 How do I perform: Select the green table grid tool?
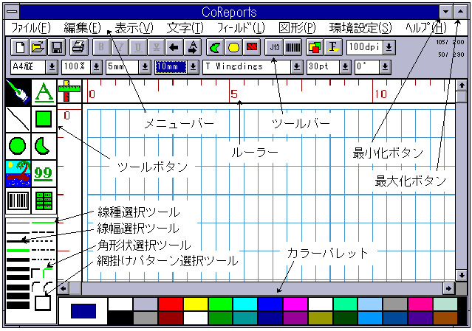44,201
